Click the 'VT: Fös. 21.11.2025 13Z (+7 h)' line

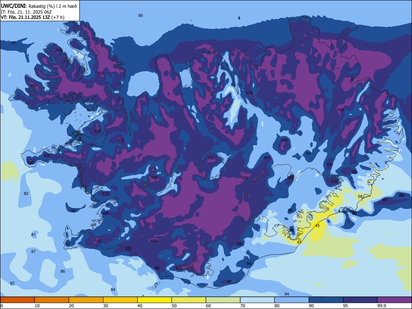(33, 17)
